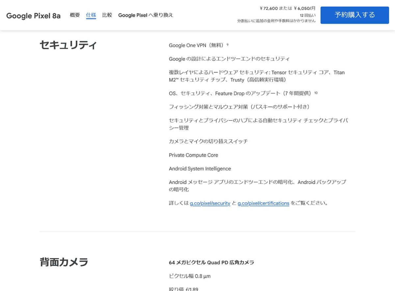
Task: Click Google One VPN（無料）text
Action: pos(197,45)
